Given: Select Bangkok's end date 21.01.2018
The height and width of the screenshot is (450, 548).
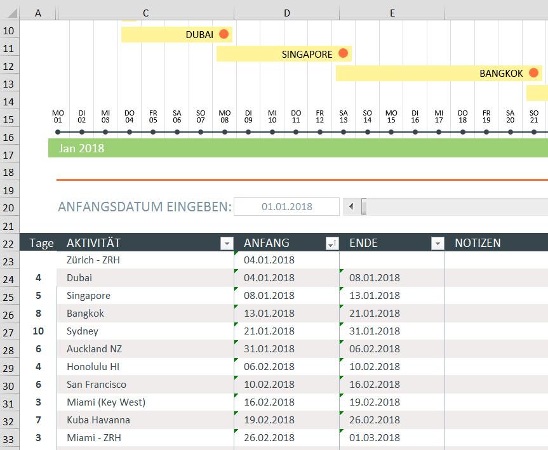Looking at the screenshot, I should [392, 314].
